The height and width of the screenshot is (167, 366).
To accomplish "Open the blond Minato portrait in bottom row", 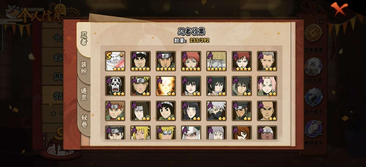I will (166, 133).
